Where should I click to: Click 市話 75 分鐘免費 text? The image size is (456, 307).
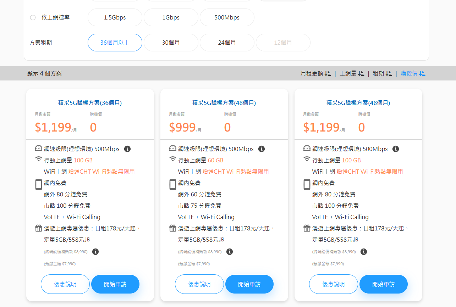click(200, 206)
